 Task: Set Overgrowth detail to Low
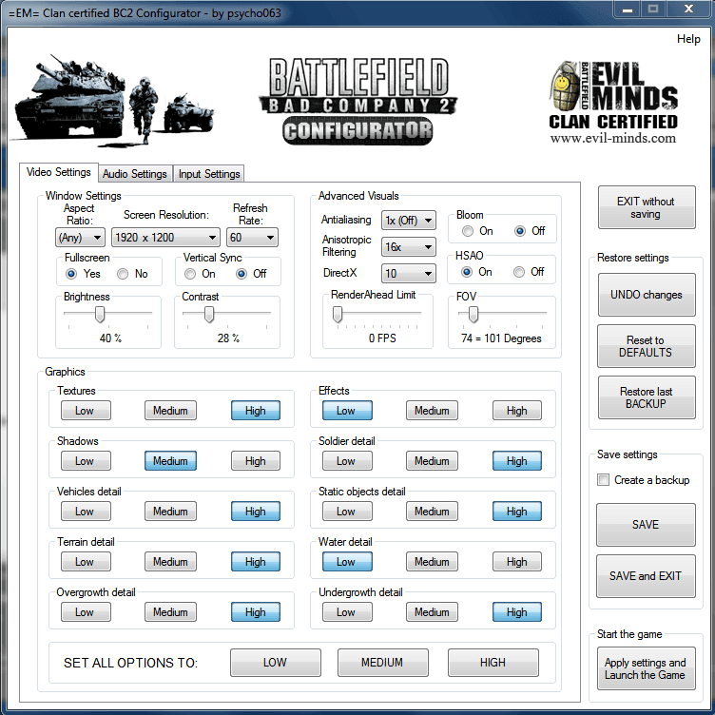pyautogui.click(x=86, y=612)
